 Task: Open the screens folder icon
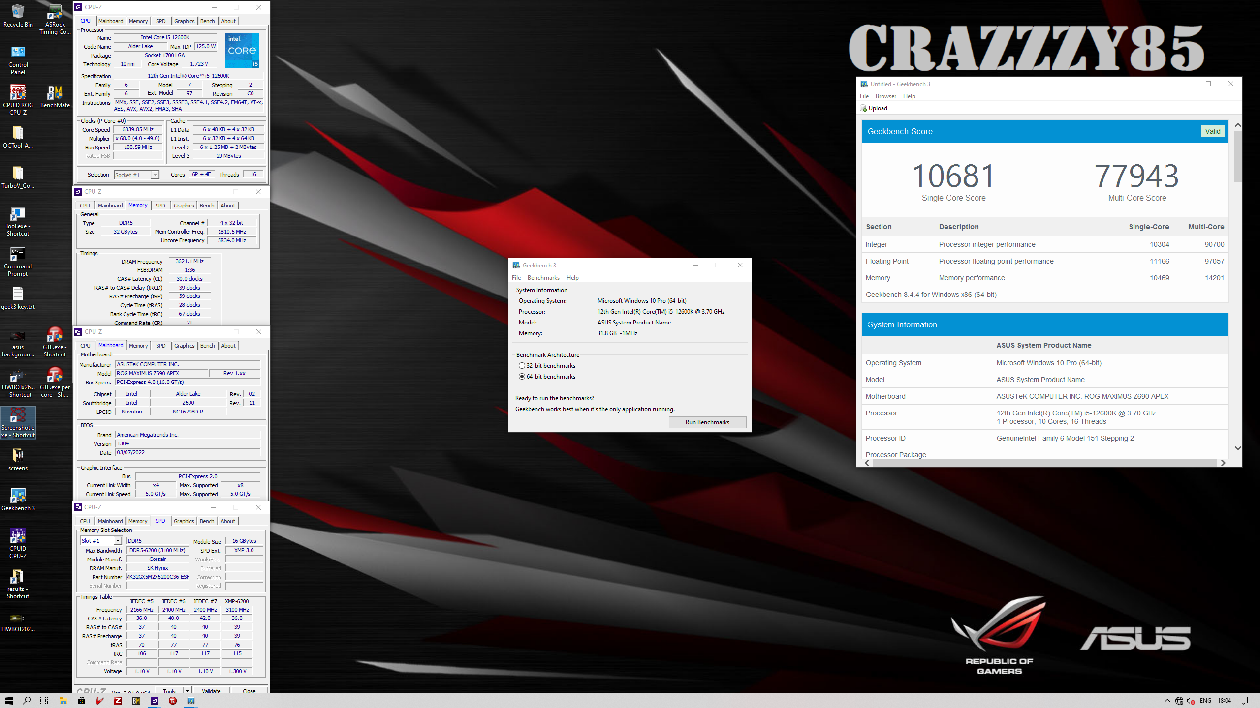[x=18, y=460]
